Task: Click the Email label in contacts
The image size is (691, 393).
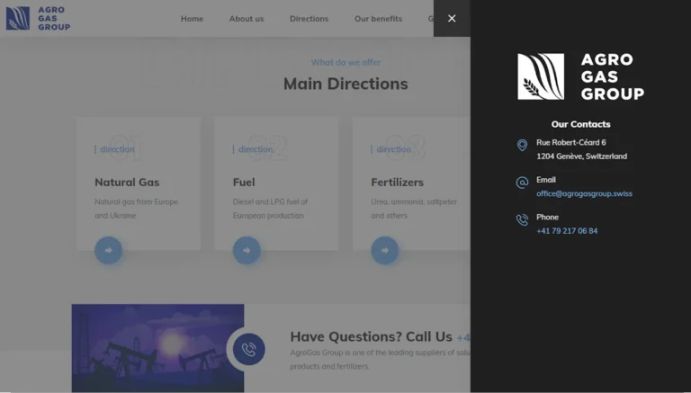Action: (x=545, y=180)
